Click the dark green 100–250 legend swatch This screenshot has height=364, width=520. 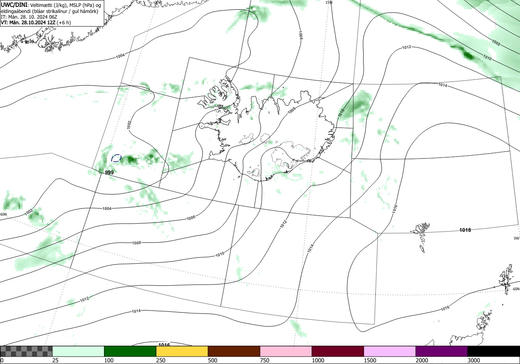130,351
